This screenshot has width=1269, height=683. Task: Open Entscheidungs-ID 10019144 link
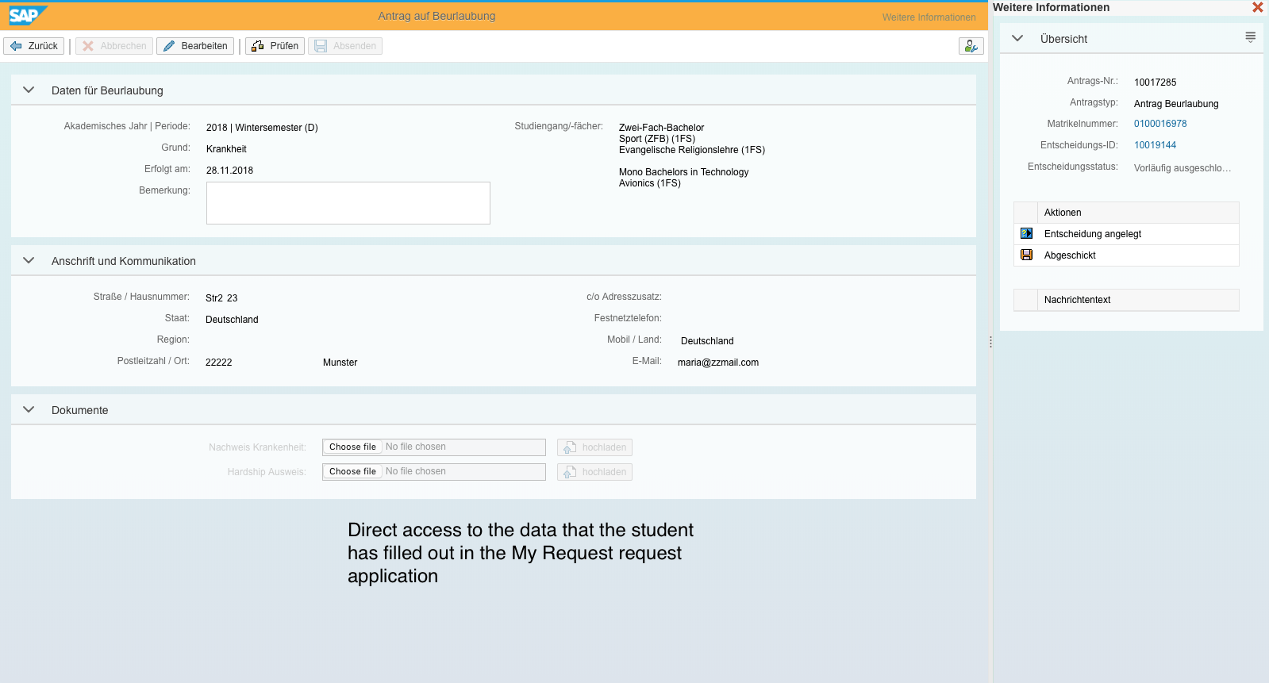pyautogui.click(x=1155, y=145)
